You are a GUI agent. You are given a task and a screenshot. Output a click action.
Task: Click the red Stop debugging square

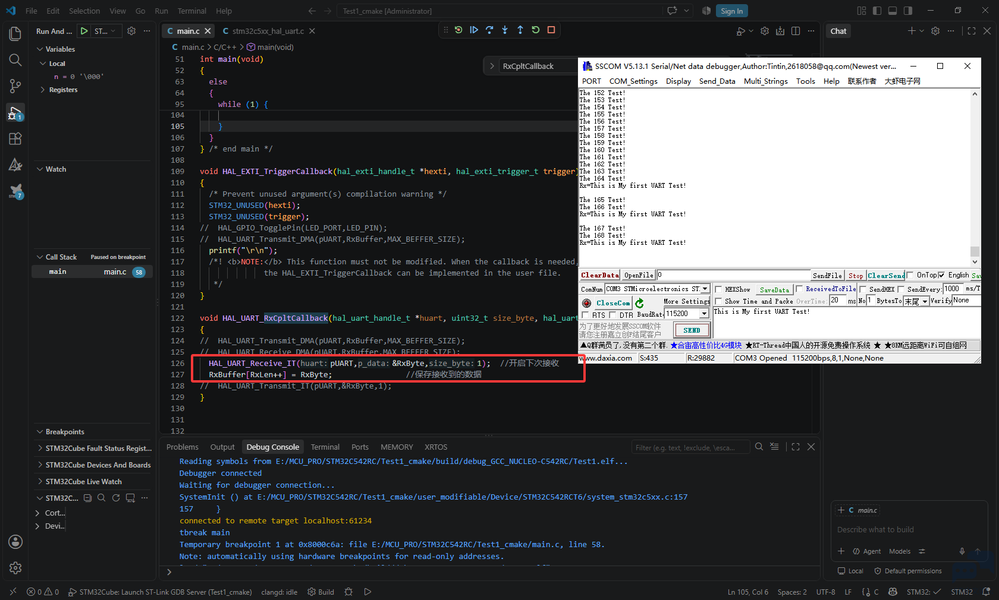pyautogui.click(x=551, y=30)
